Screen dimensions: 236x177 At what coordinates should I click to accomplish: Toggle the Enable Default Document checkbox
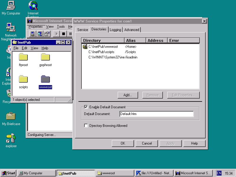coord(86,107)
